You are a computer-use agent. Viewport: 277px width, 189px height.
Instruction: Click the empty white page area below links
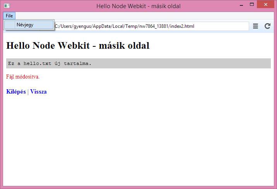pos(138,139)
